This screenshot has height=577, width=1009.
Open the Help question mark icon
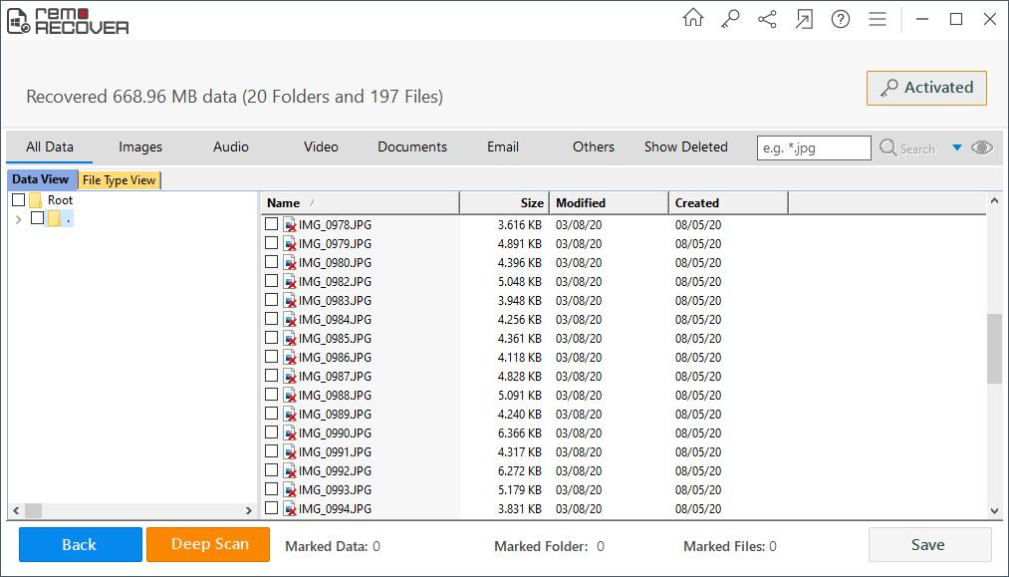841,19
